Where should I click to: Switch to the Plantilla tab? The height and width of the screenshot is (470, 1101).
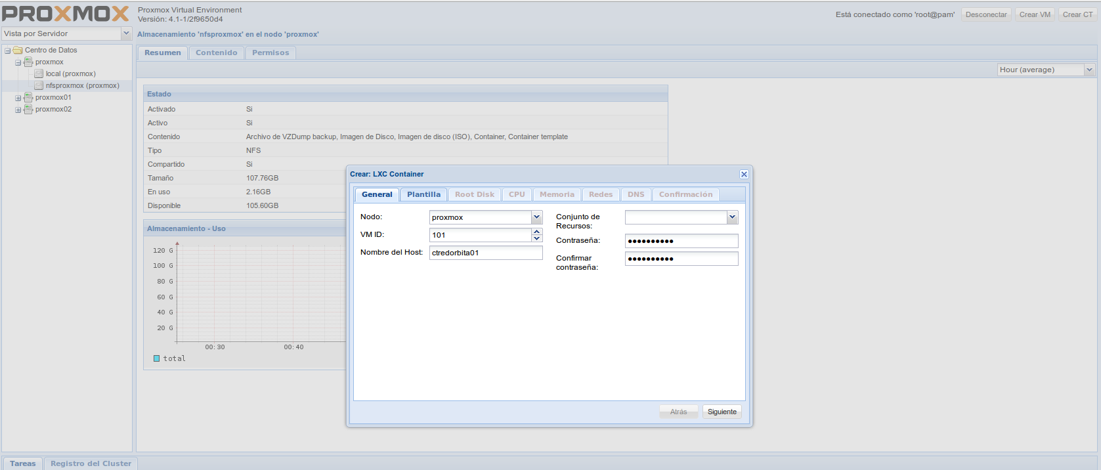pyautogui.click(x=423, y=194)
